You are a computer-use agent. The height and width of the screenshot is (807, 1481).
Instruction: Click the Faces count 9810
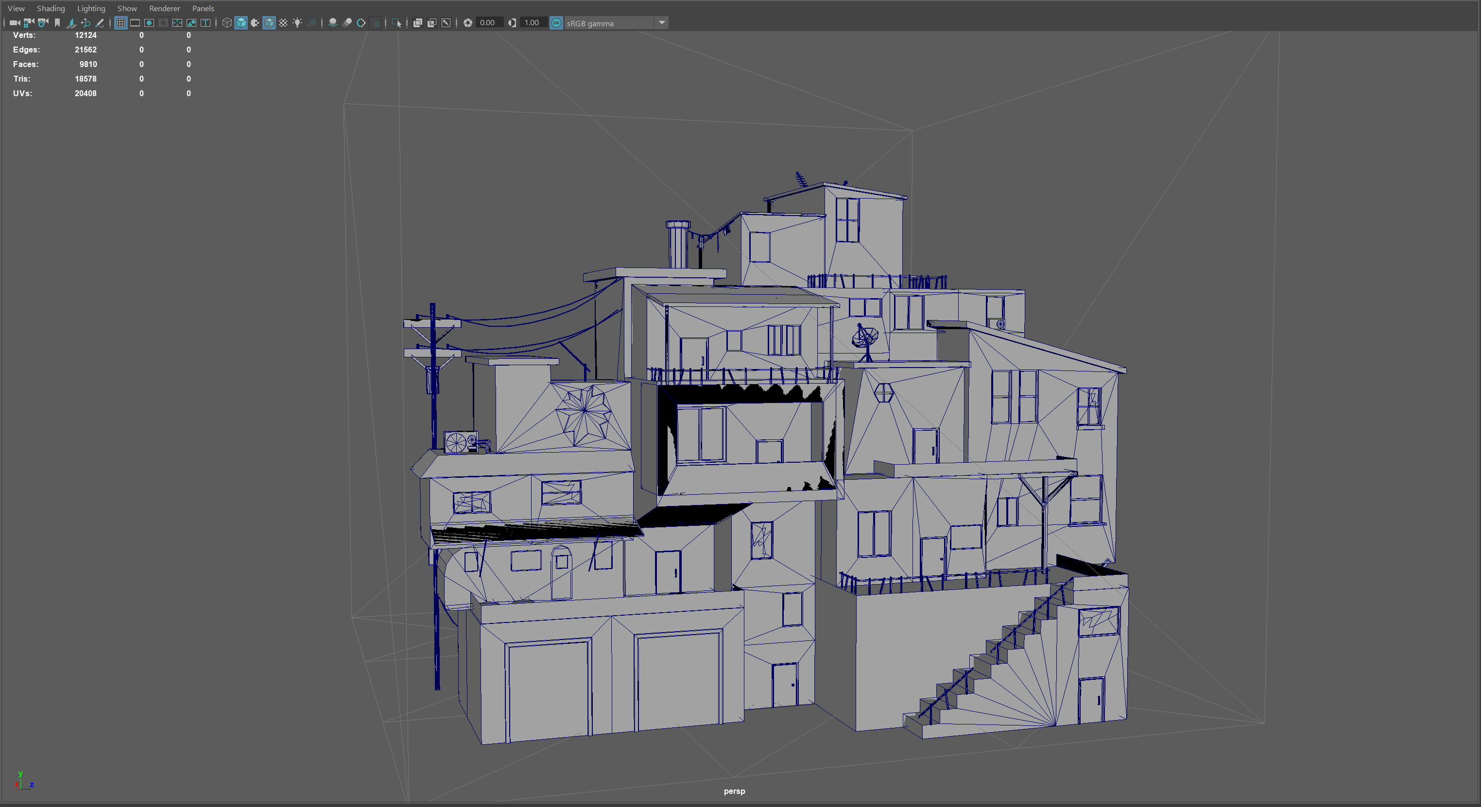[88, 64]
